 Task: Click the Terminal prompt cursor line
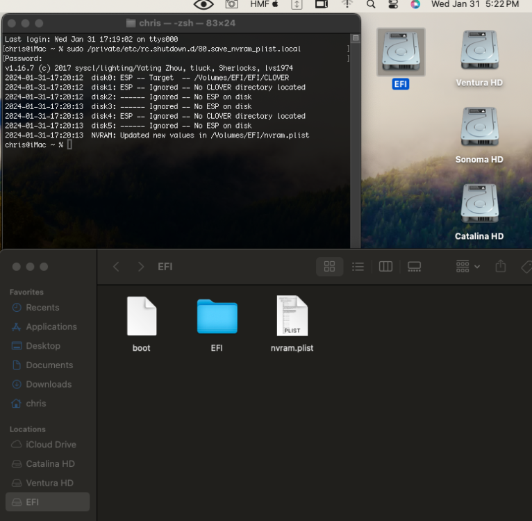[38, 145]
